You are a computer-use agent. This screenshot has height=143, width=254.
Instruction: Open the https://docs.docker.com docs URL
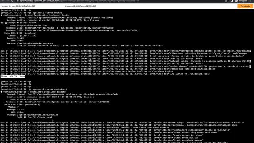32,25
